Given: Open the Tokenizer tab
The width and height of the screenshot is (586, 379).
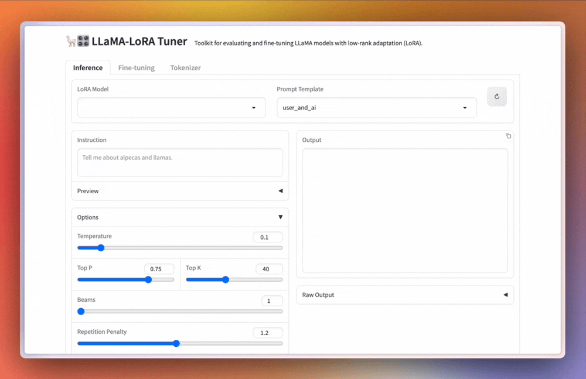Looking at the screenshot, I should [185, 67].
